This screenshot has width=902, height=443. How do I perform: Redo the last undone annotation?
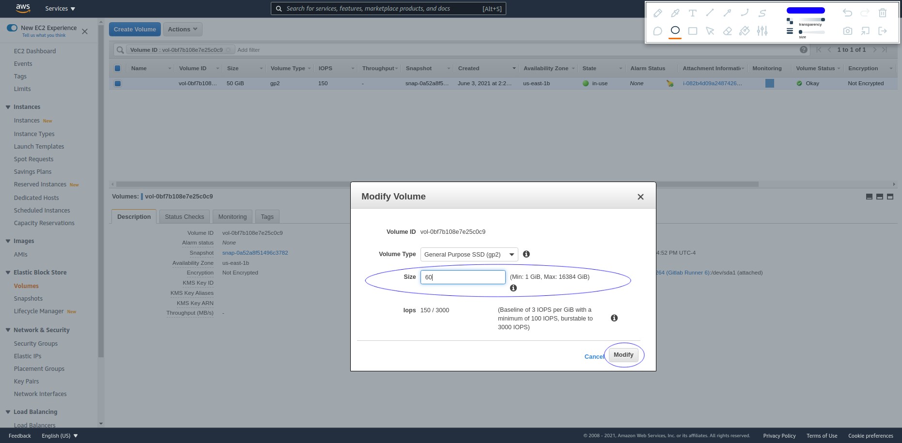865,13
